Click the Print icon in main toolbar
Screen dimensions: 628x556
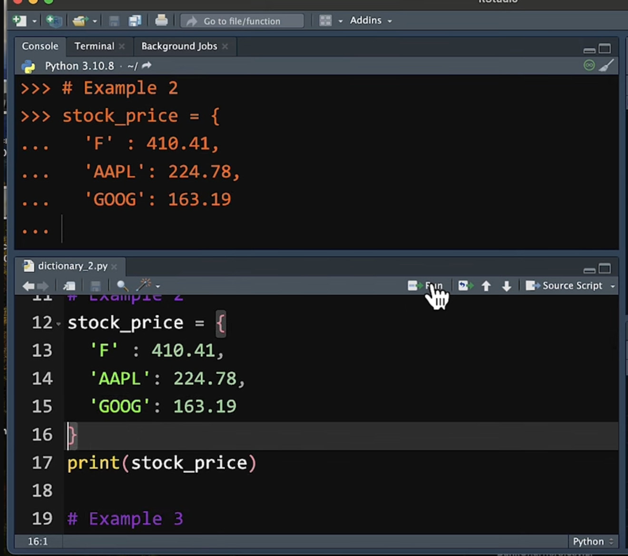click(161, 21)
